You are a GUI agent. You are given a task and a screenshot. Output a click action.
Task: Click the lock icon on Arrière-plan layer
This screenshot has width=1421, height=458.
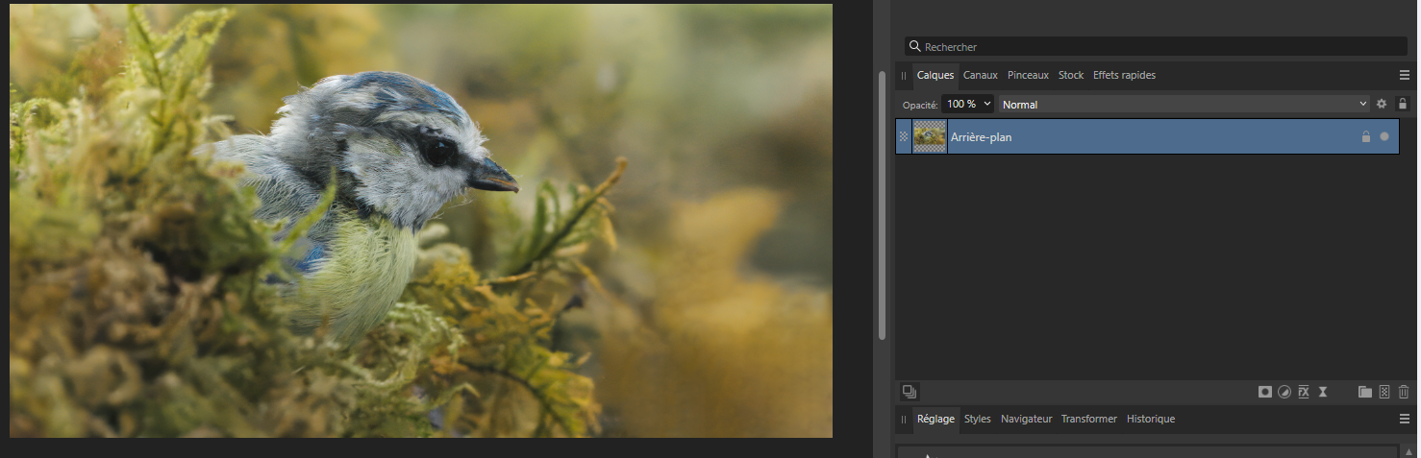[x=1365, y=136]
